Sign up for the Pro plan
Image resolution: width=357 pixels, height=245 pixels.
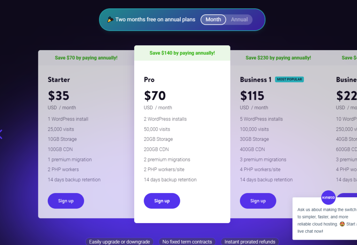tap(162, 201)
